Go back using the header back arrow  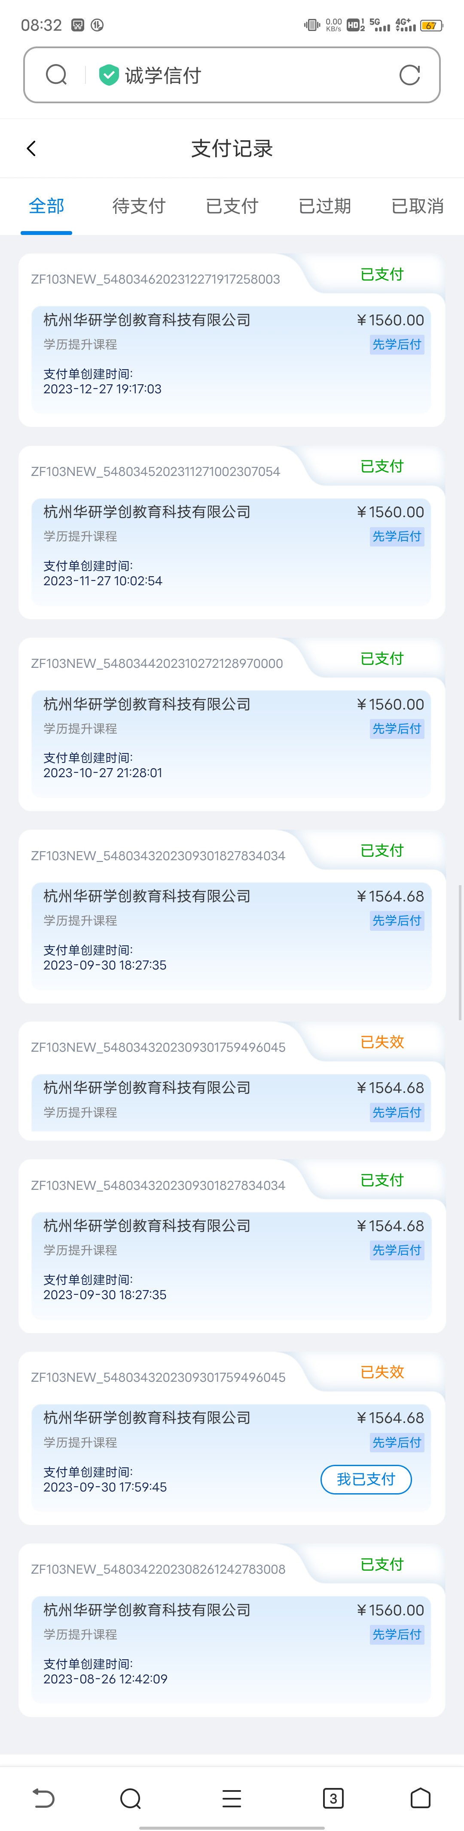[x=31, y=148]
